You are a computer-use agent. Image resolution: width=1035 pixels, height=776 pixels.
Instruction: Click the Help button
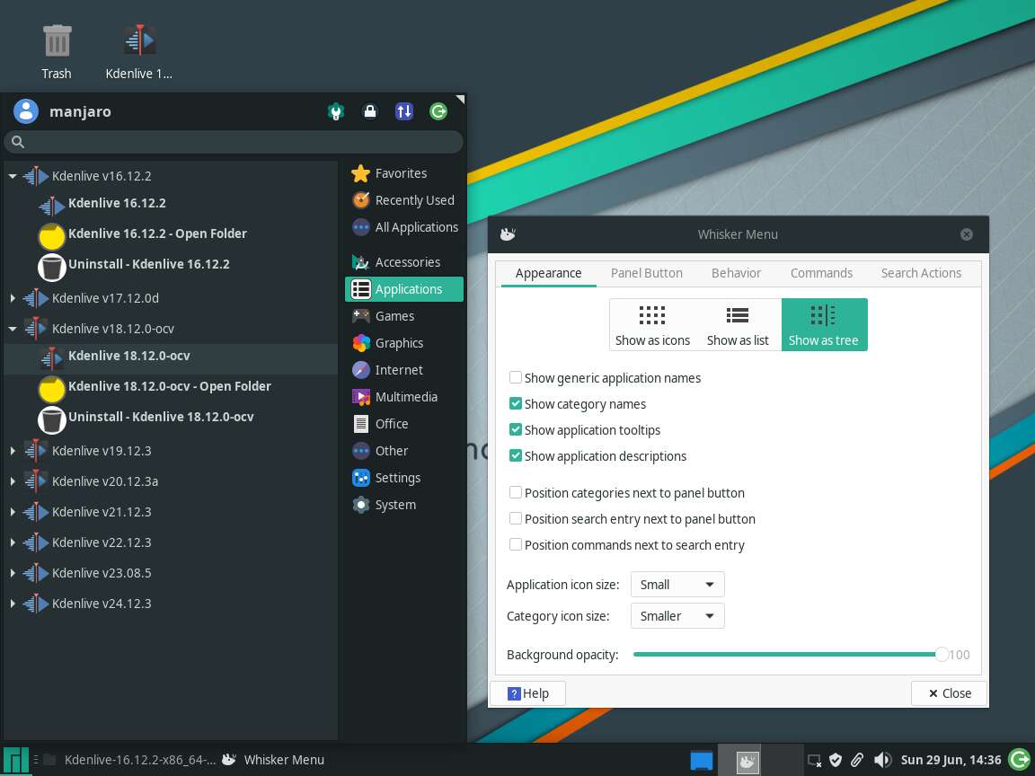point(527,693)
